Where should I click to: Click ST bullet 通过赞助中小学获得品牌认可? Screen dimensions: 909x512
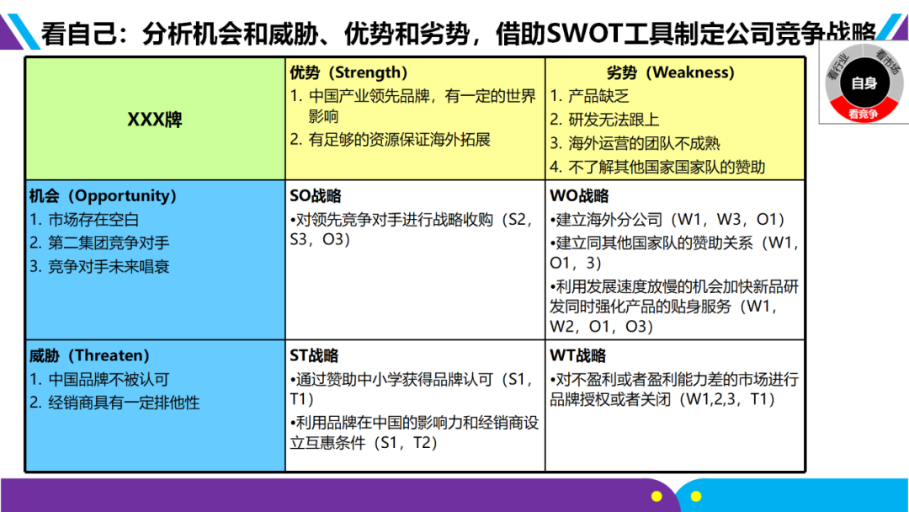[x=412, y=389]
